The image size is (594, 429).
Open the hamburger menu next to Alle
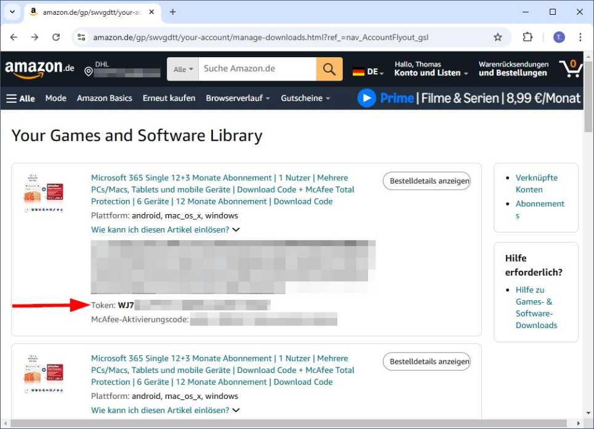(13, 97)
